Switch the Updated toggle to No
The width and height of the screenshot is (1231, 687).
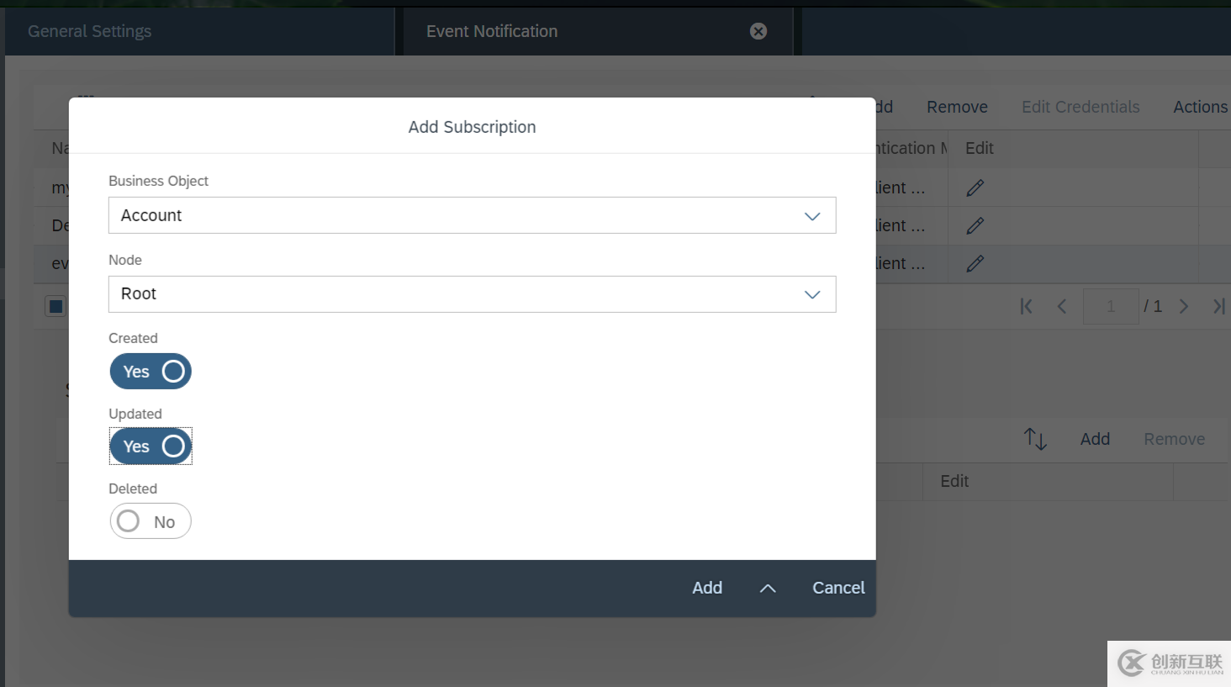151,446
